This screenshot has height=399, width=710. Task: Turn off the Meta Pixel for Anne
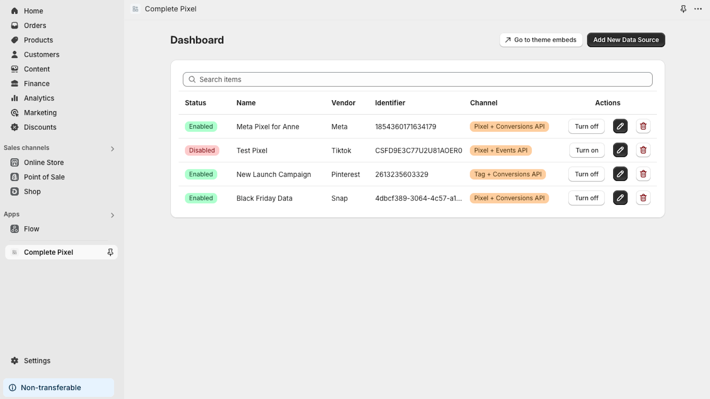pos(586,126)
